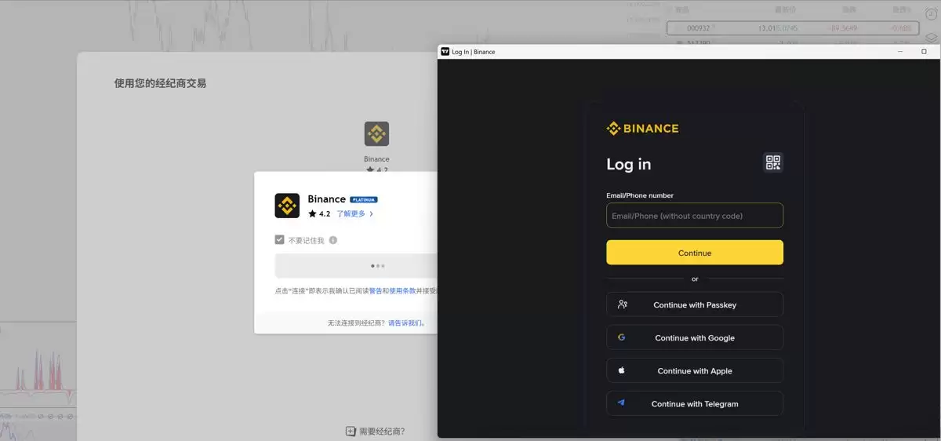Focus the Email/Phone number input field
Viewport: 941px width, 441px height.
(695, 216)
